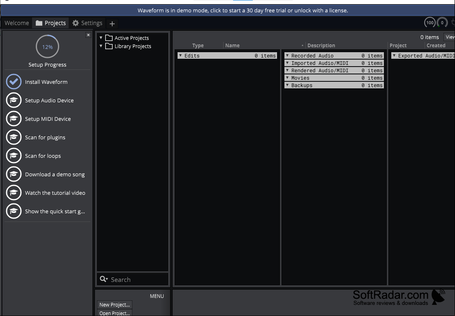Viewport: 455px width, 316px height.
Task: Click the Watch the tutorial video label
Action: coord(55,193)
